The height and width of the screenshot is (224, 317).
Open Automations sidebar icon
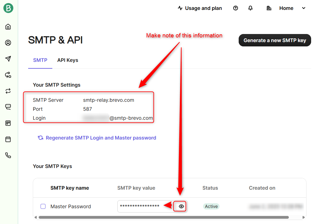click(x=8, y=75)
